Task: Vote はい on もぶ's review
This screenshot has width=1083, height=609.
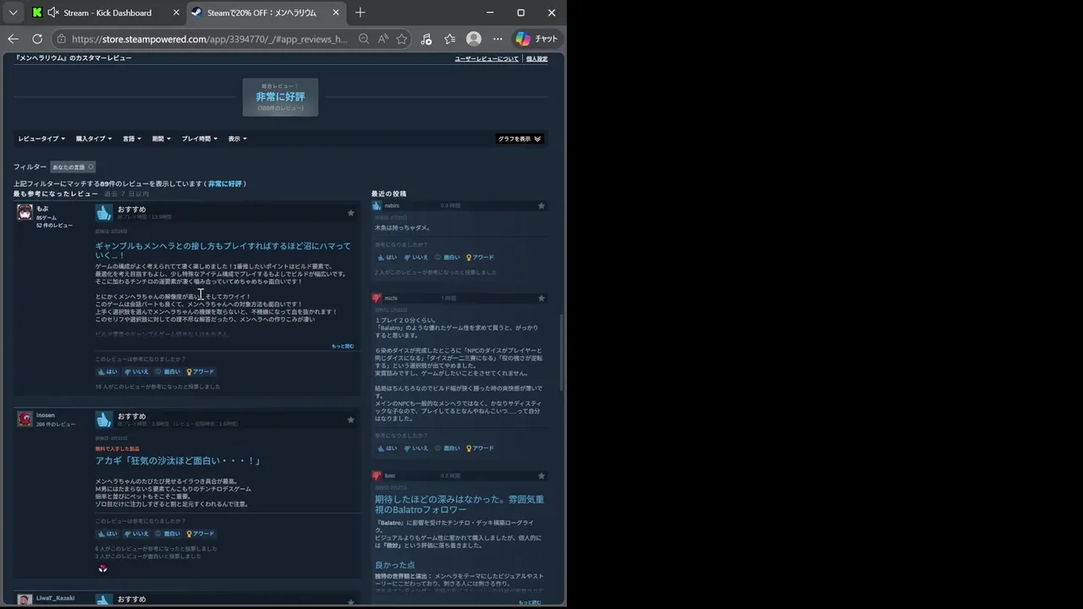Action: 107,371
